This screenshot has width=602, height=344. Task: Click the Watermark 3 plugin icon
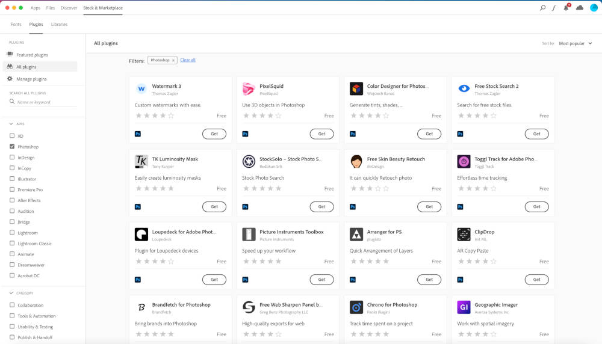(x=141, y=89)
